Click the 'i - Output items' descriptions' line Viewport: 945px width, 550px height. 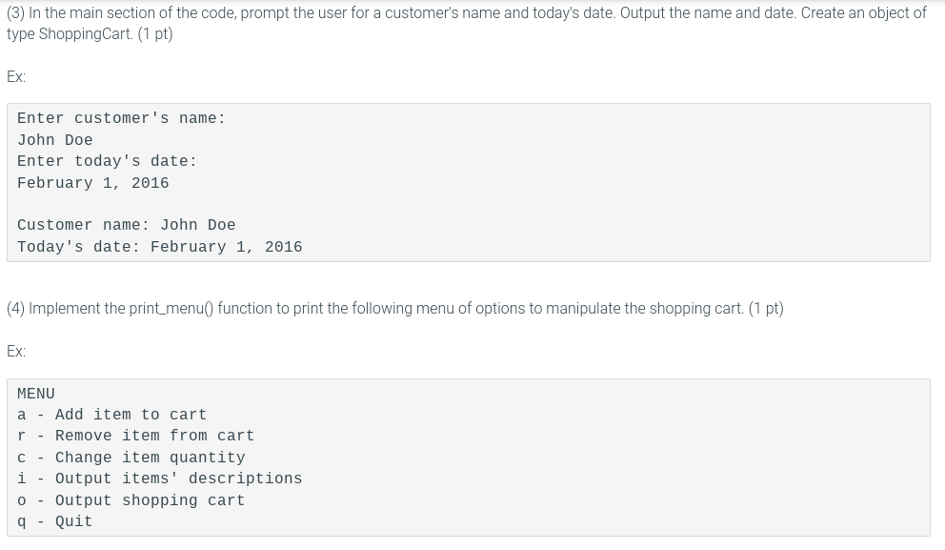coord(160,479)
